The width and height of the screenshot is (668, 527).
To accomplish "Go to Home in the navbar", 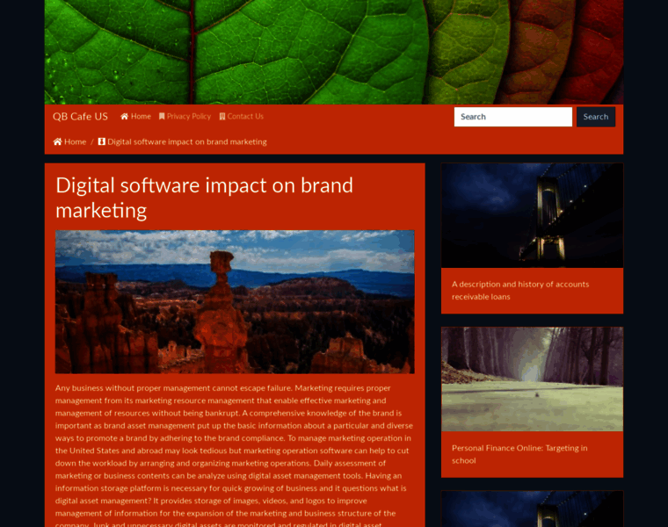I will [136, 117].
